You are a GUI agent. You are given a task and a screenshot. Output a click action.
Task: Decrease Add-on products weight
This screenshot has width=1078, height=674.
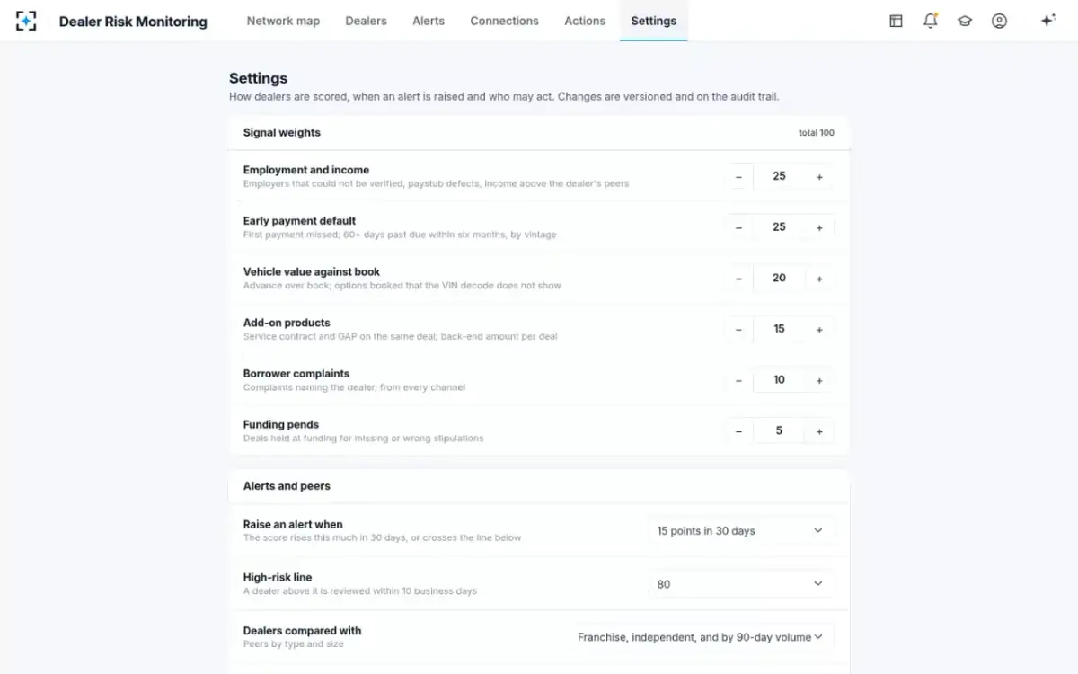tap(738, 330)
